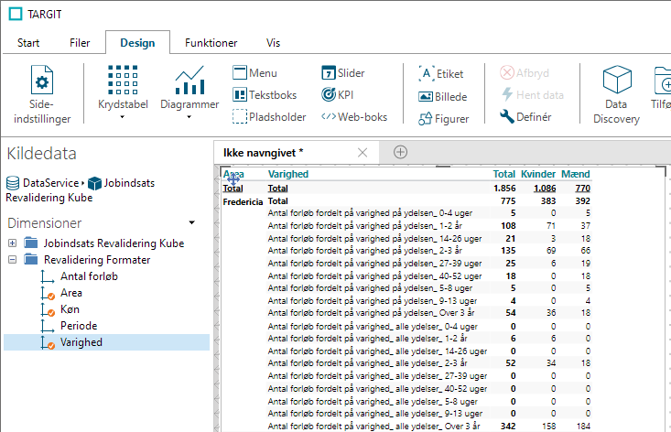Add a new document tab
The height and width of the screenshot is (432, 671).
click(400, 152)
